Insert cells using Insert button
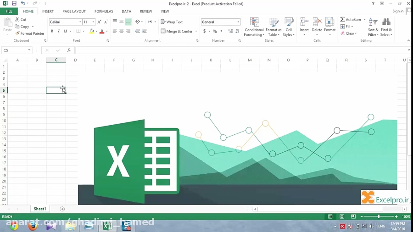This screenshot has height=232, width=413. point(304,27)
